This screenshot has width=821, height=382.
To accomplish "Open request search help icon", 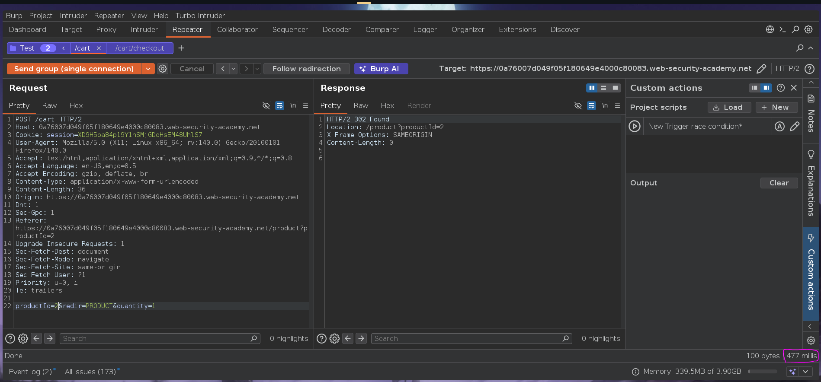I will click(10, 338).
